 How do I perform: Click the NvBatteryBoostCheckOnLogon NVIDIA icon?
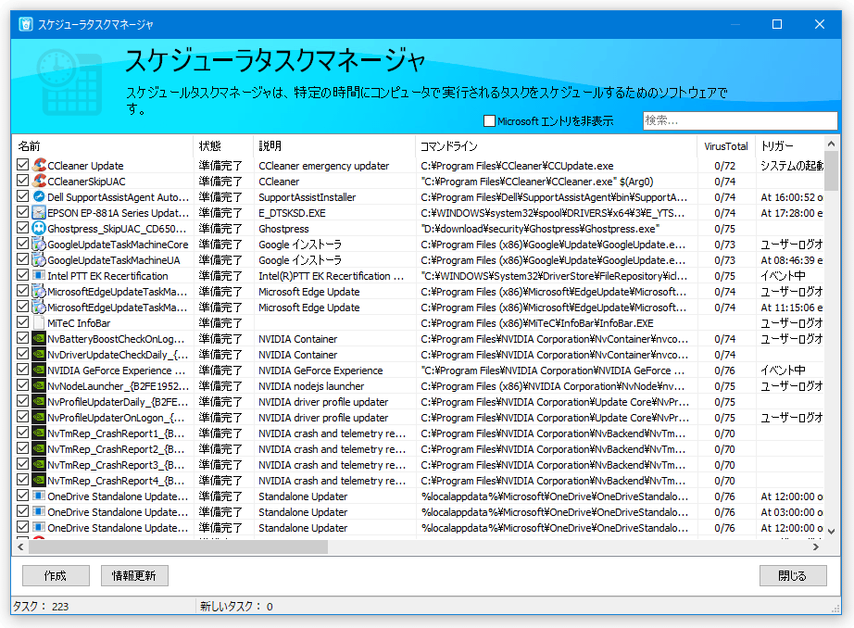click(39, 339)
